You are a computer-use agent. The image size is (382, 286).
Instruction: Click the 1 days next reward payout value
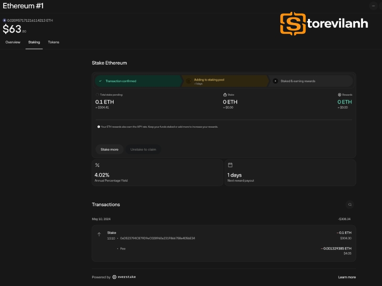[x=234, y=175]
